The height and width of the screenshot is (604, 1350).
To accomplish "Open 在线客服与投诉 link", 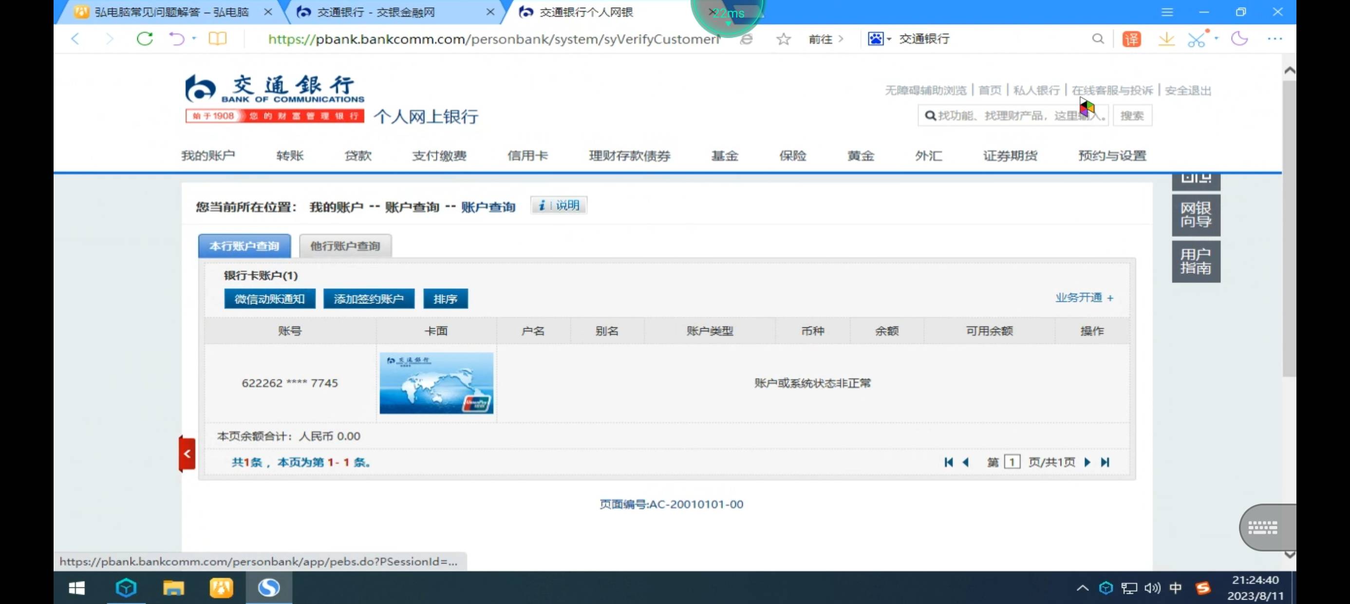I will [x=1112, y=90].
